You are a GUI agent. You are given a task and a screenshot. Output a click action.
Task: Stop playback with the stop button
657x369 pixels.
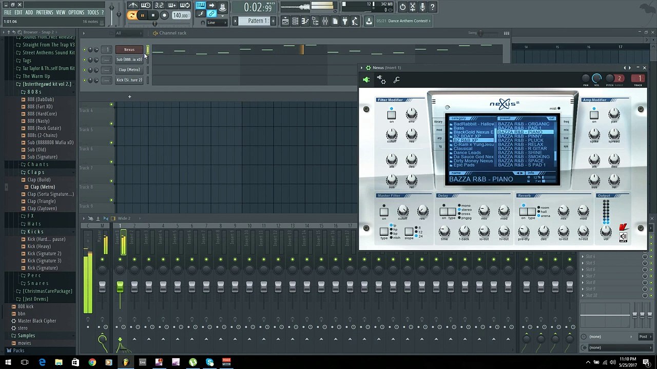coord(153,15)
